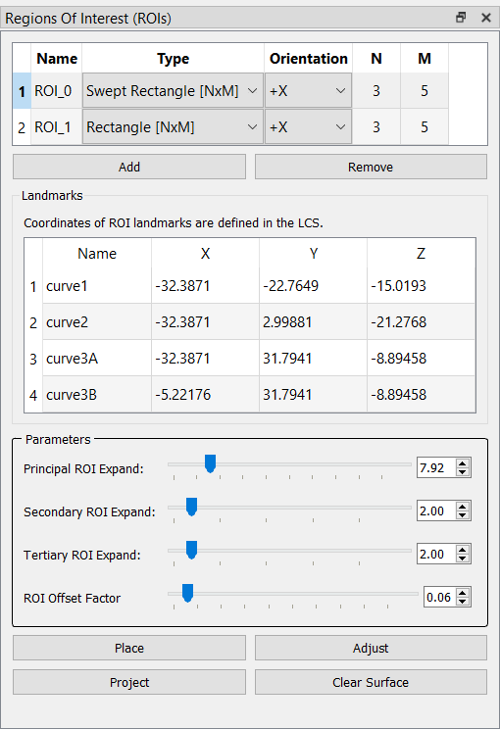The image size is (500, 729).
Task: Click the Project button
Action: [129, 683]
